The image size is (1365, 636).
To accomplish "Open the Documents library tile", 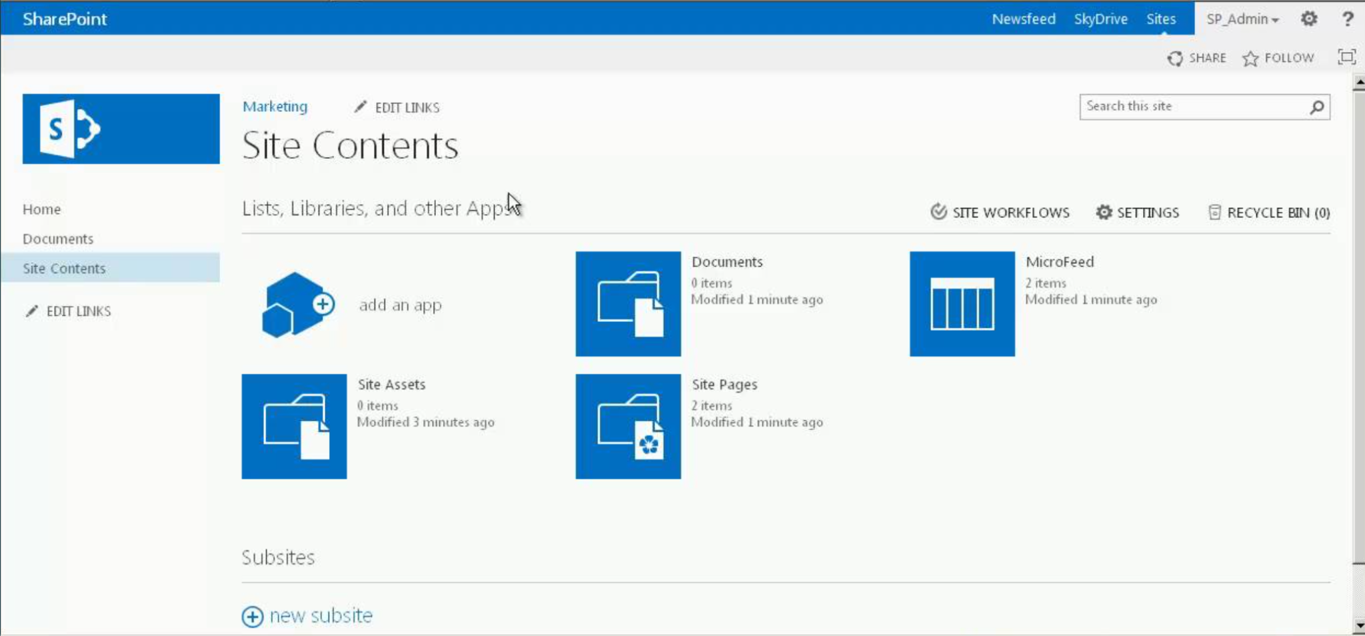I will point(627,303).
